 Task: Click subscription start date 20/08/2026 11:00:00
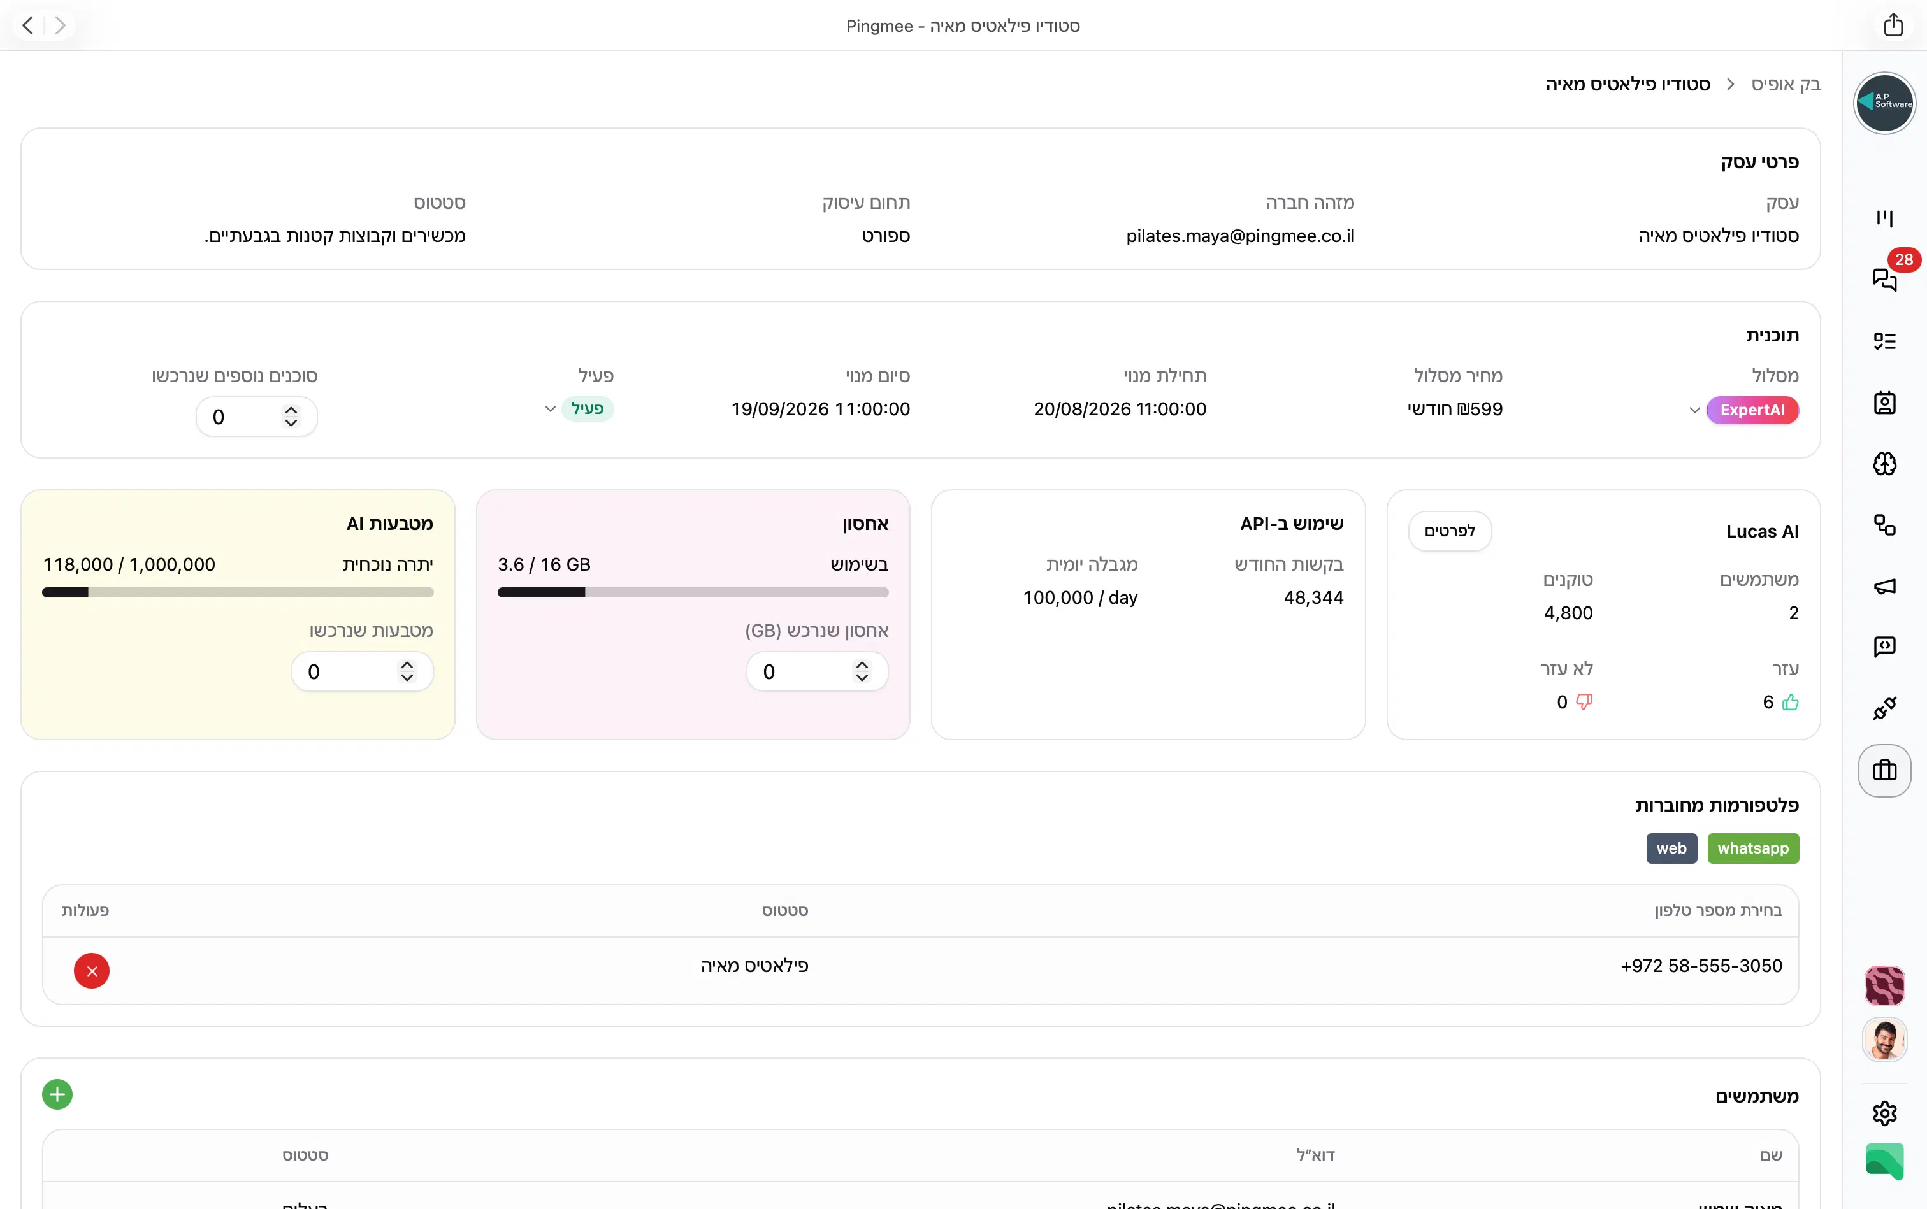1120,410
